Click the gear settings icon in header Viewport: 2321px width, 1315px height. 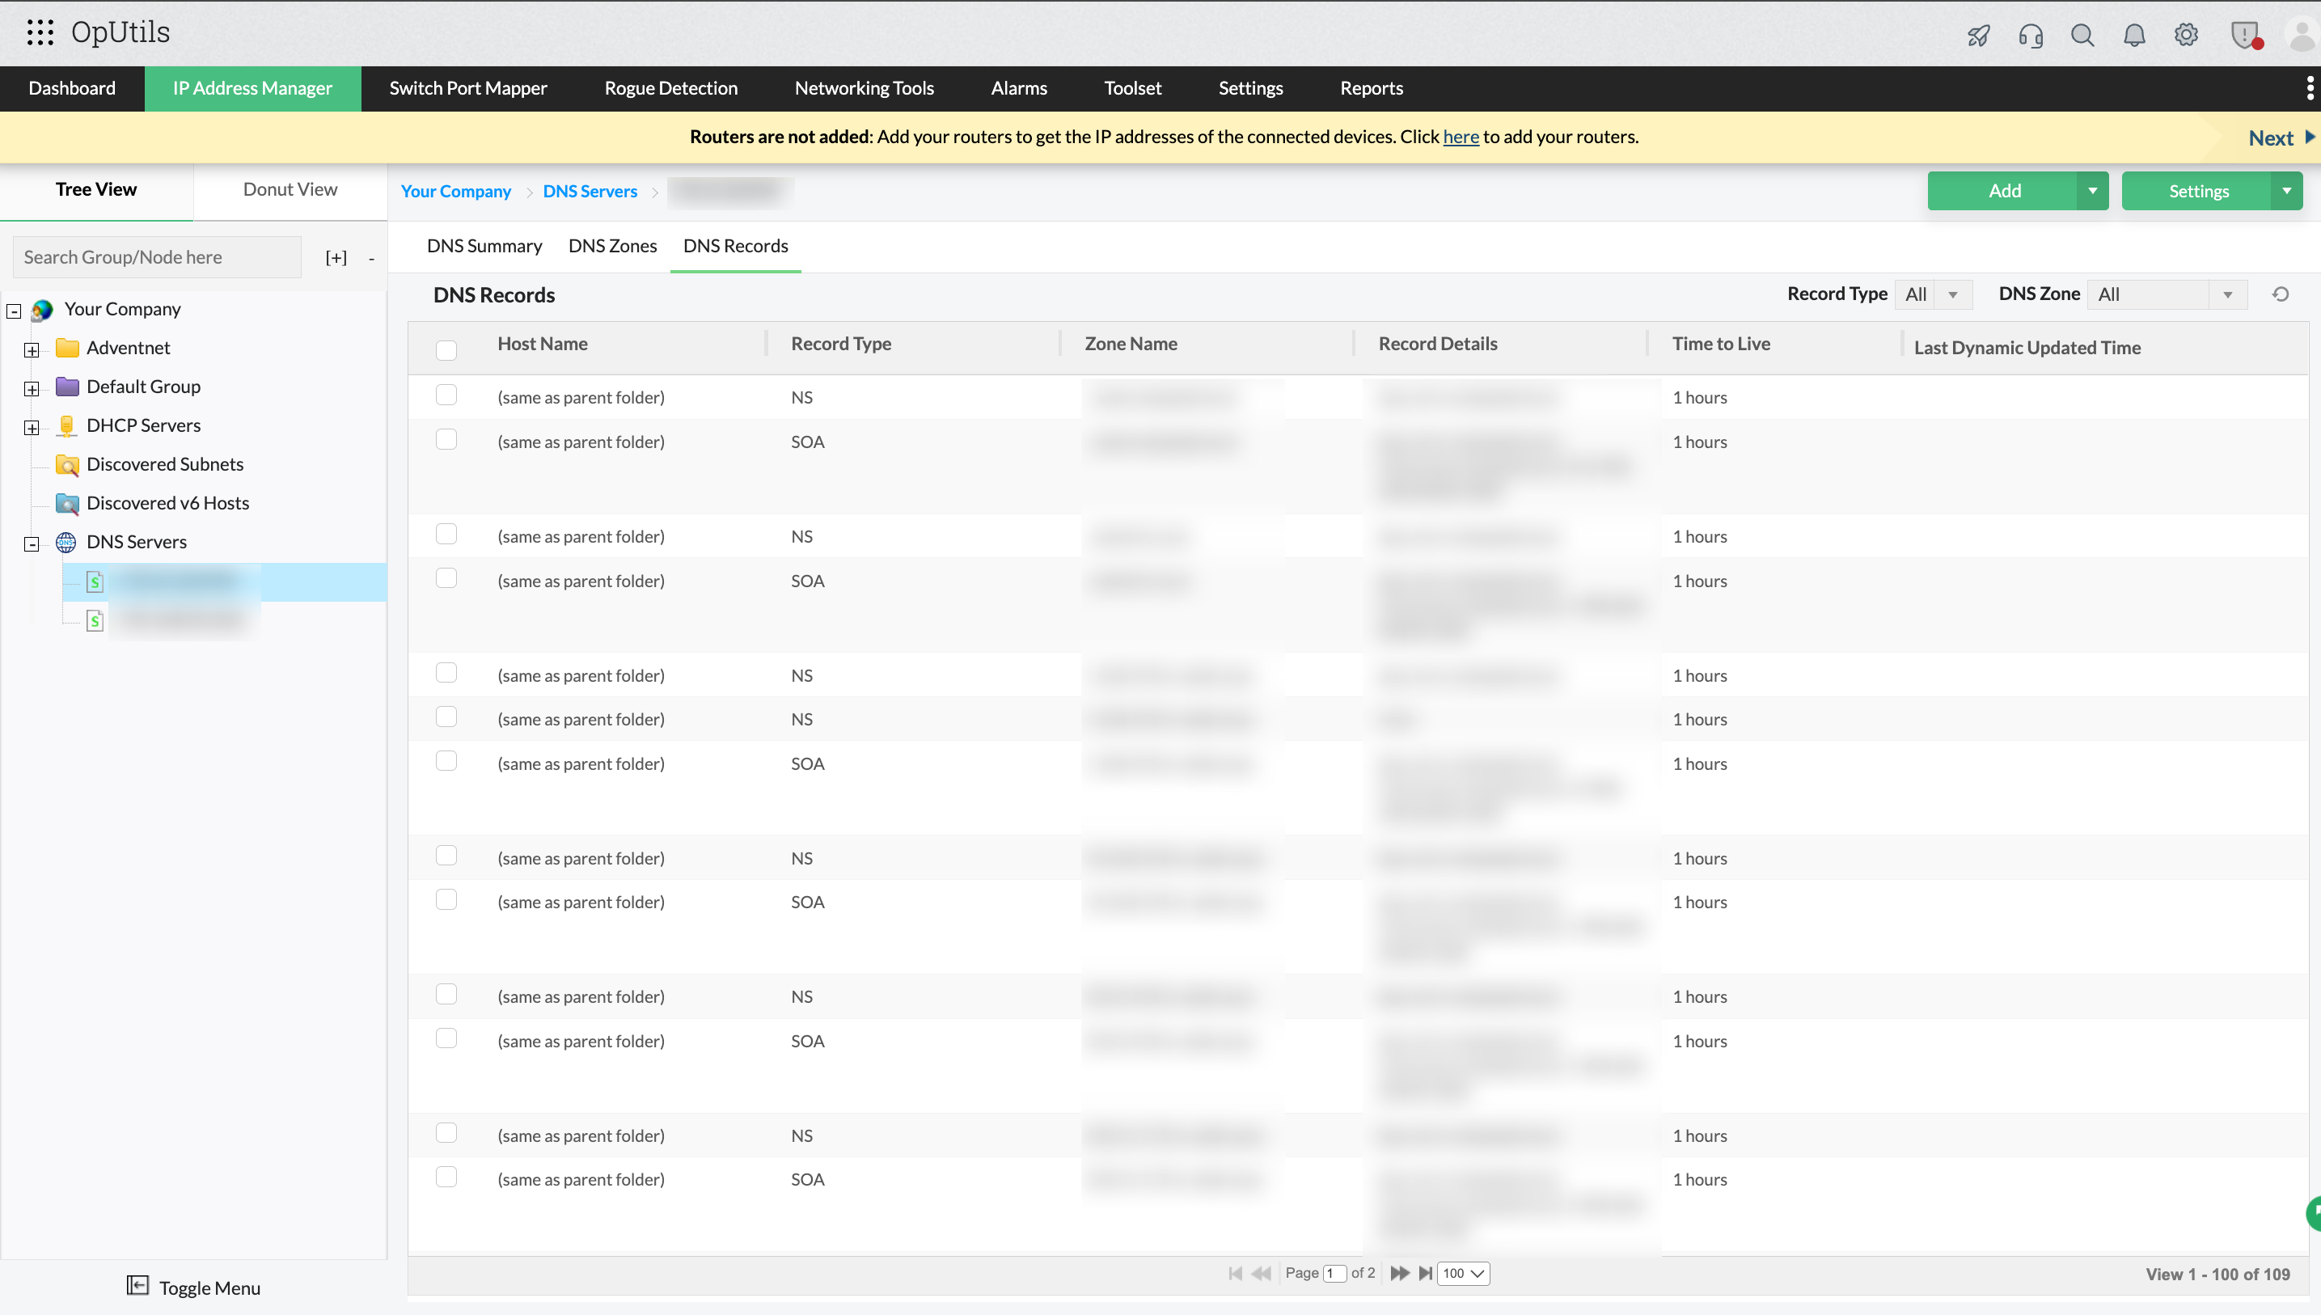(x=2185, y=36)
